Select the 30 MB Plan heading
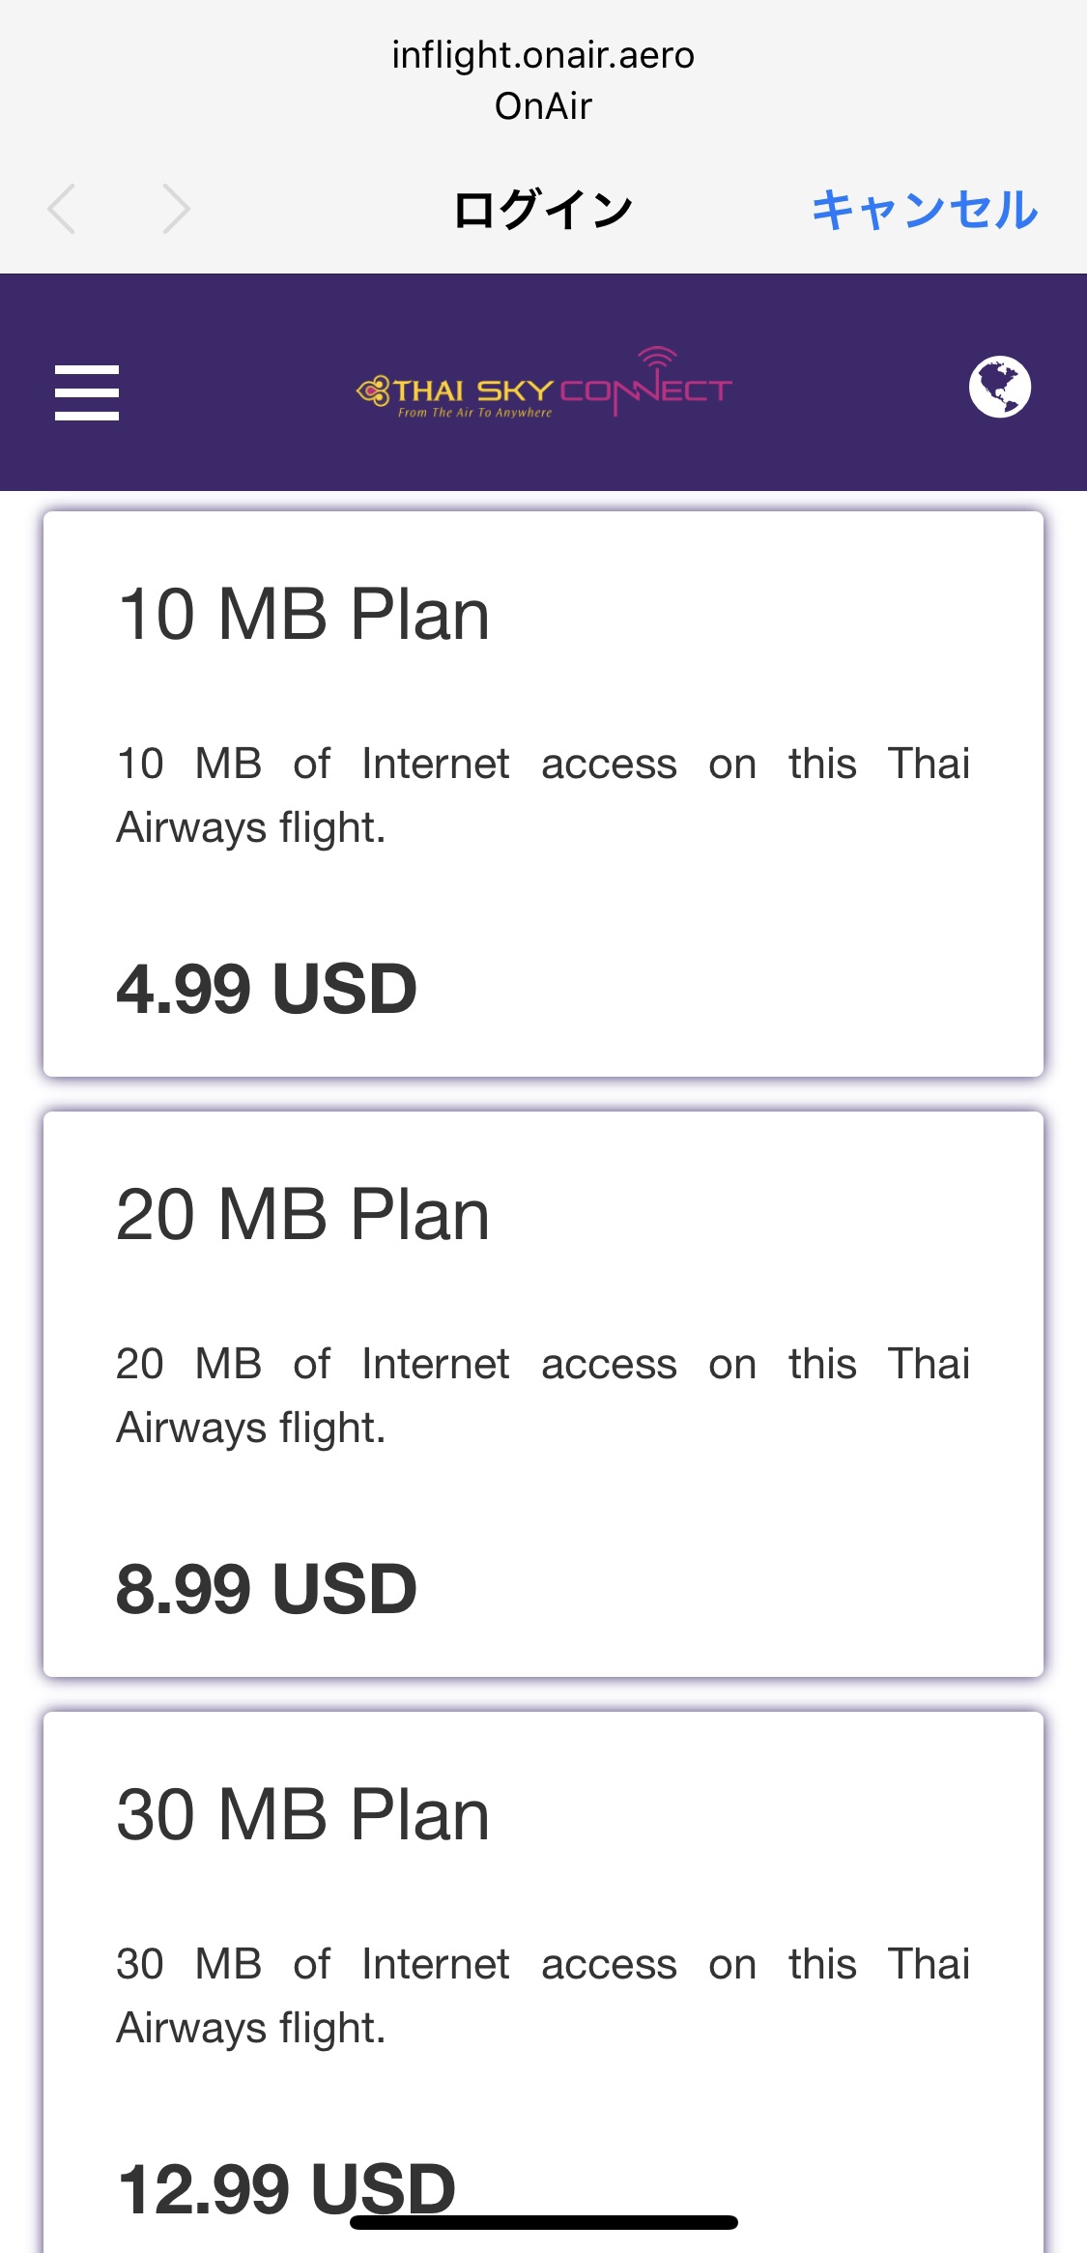1087x2253 pixels. point(303,1815)
